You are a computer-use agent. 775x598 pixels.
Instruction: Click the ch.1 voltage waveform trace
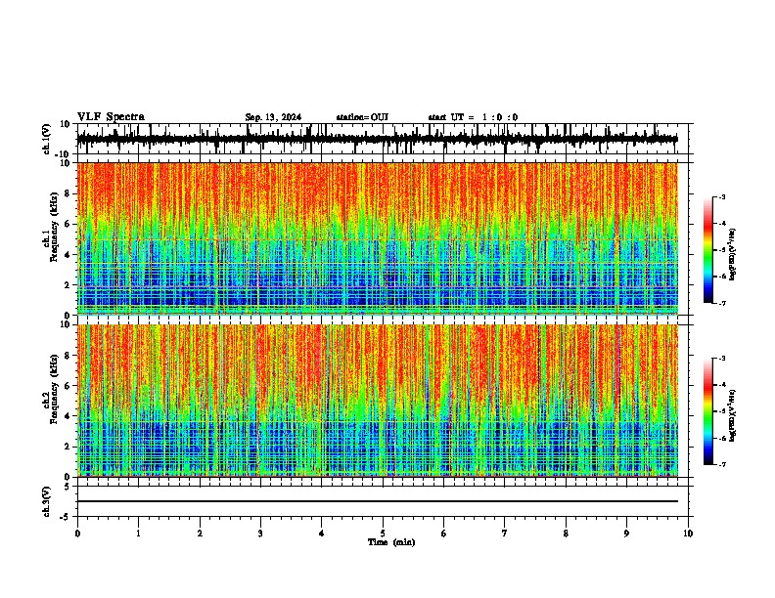point(378,139)
